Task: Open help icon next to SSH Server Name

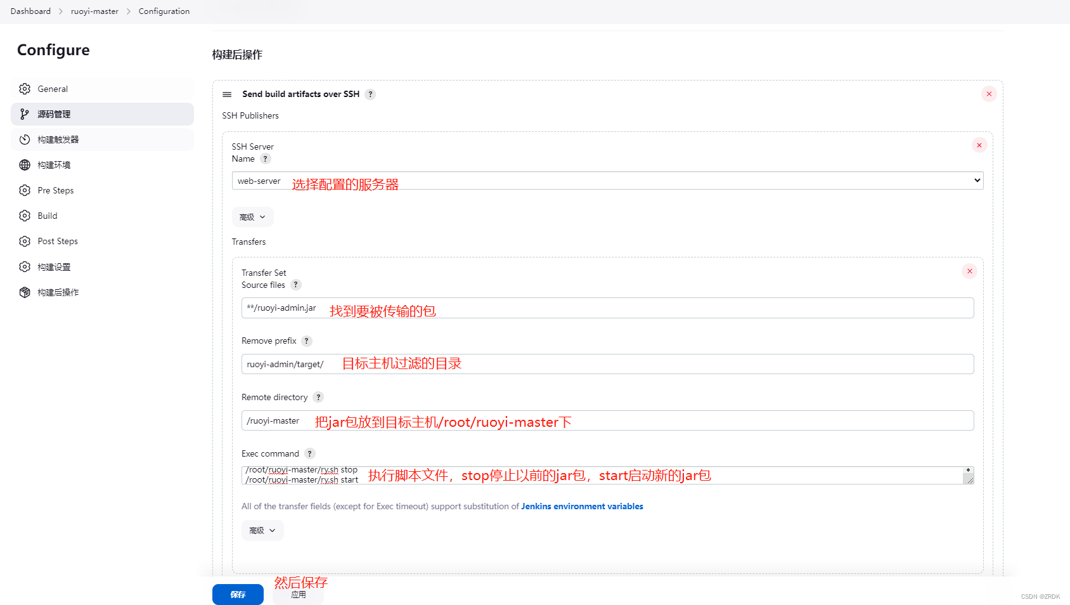Action: tap(266, 159)
